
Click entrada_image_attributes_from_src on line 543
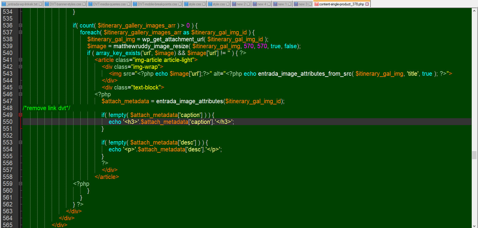pyautogui.click(x=305, y=74)
